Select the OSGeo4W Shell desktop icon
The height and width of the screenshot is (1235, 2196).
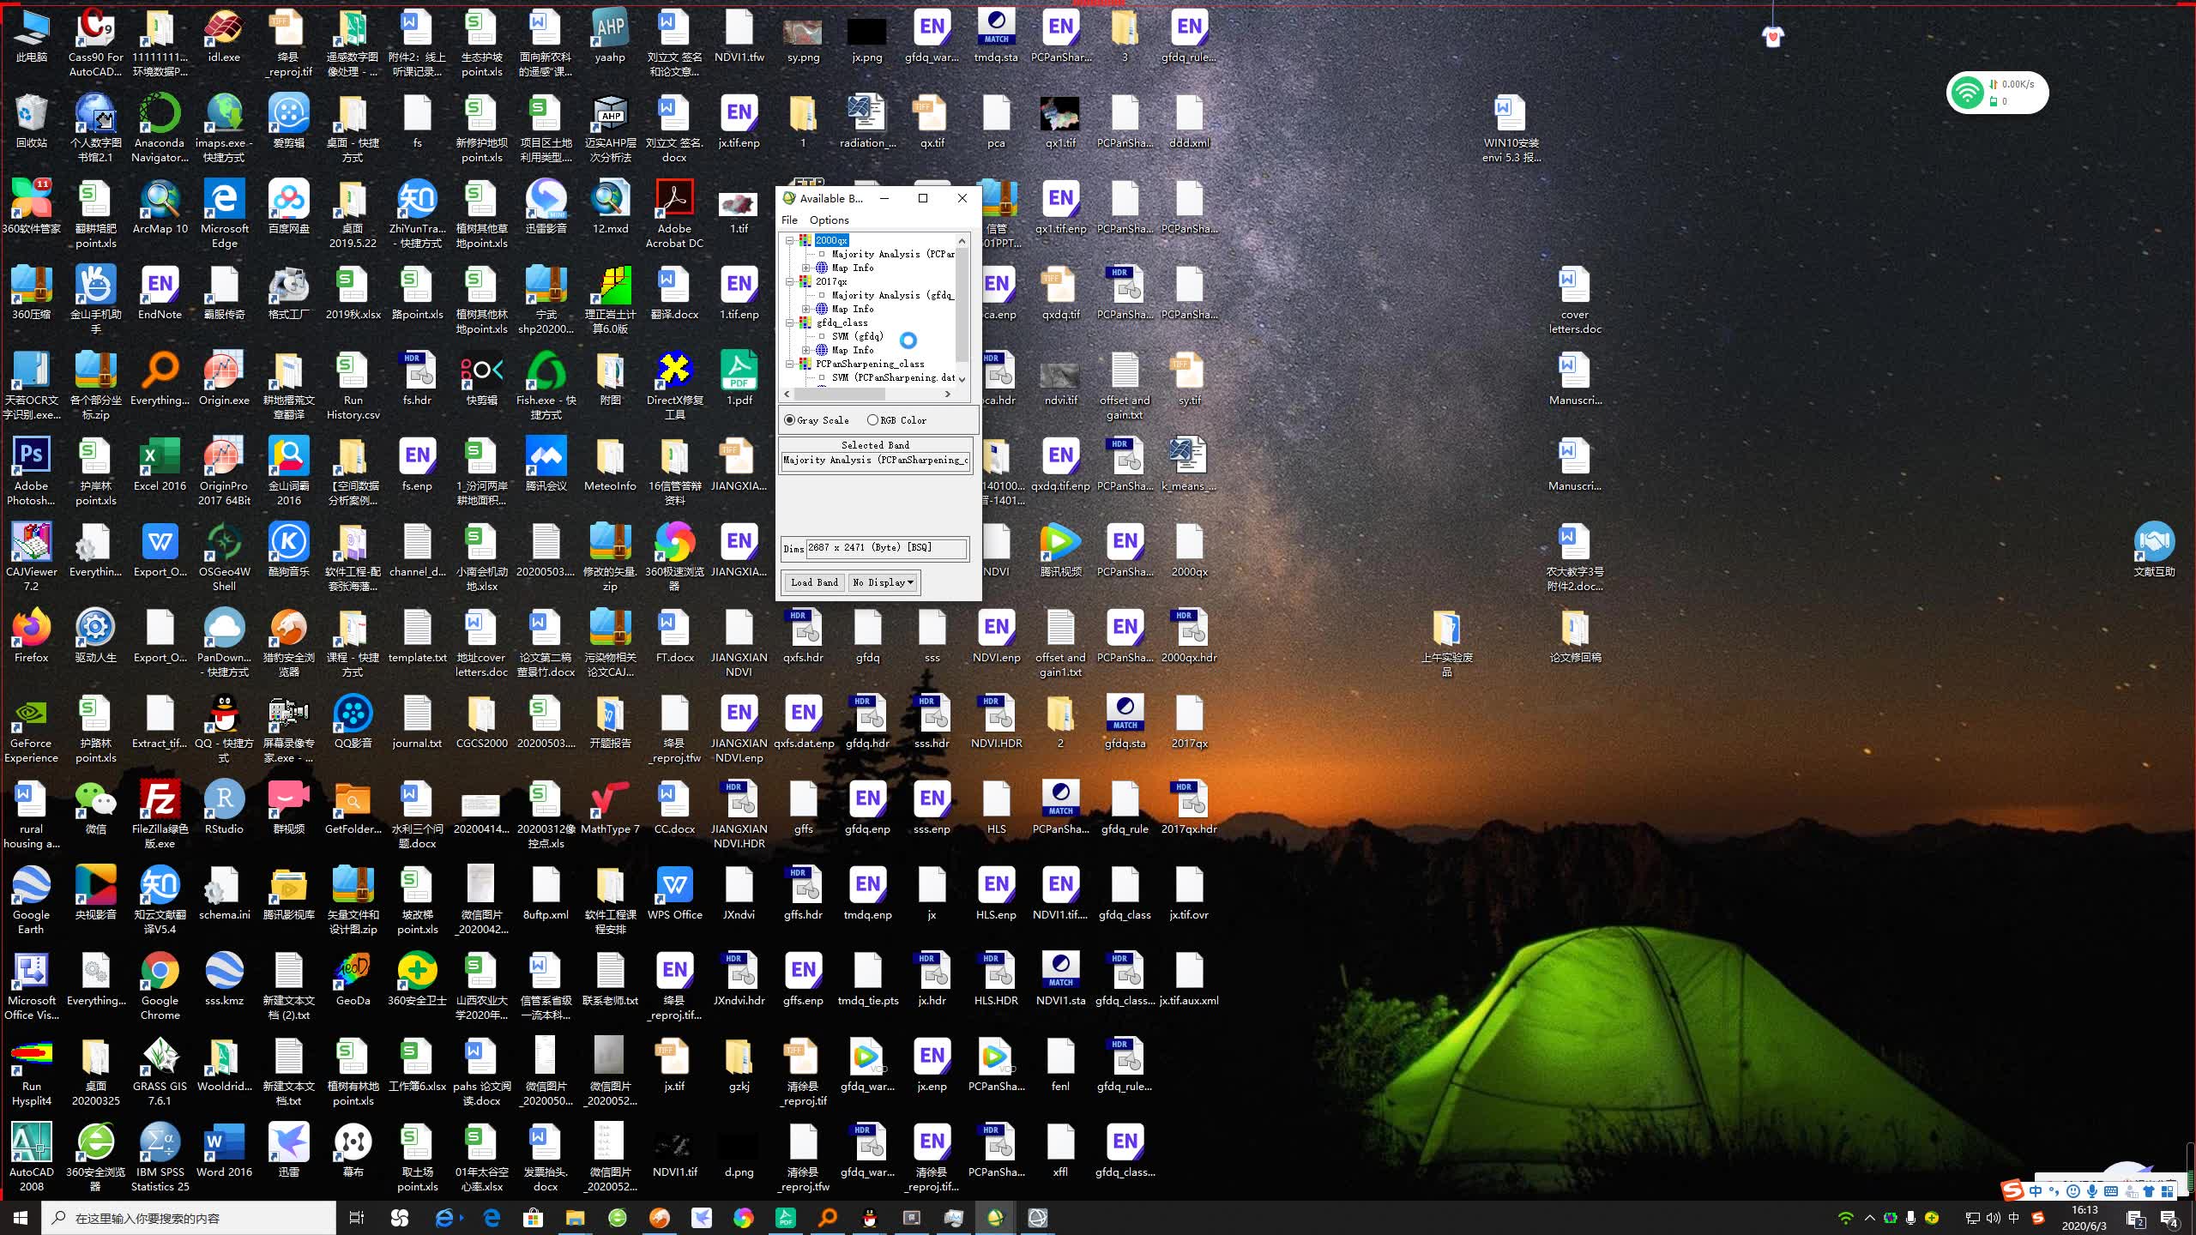225,557
